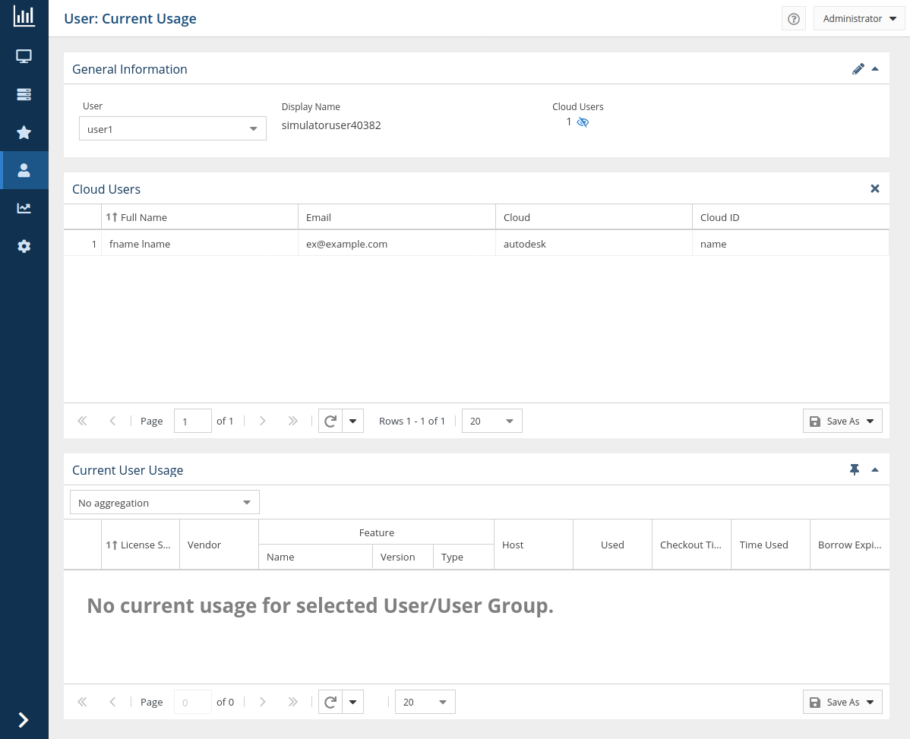910x739 pixels.
Task: Sort by Checkout Ti... column header
Action: pyautogui.click(x=691, y=545)
